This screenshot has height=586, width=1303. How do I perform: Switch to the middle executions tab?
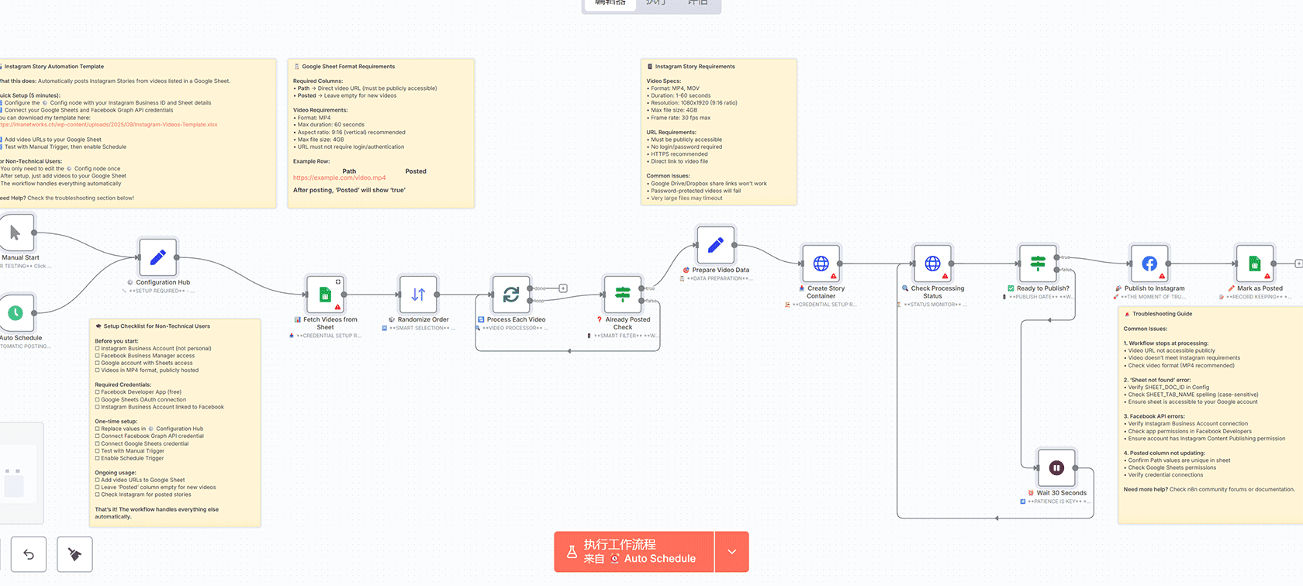click(655, 3)
